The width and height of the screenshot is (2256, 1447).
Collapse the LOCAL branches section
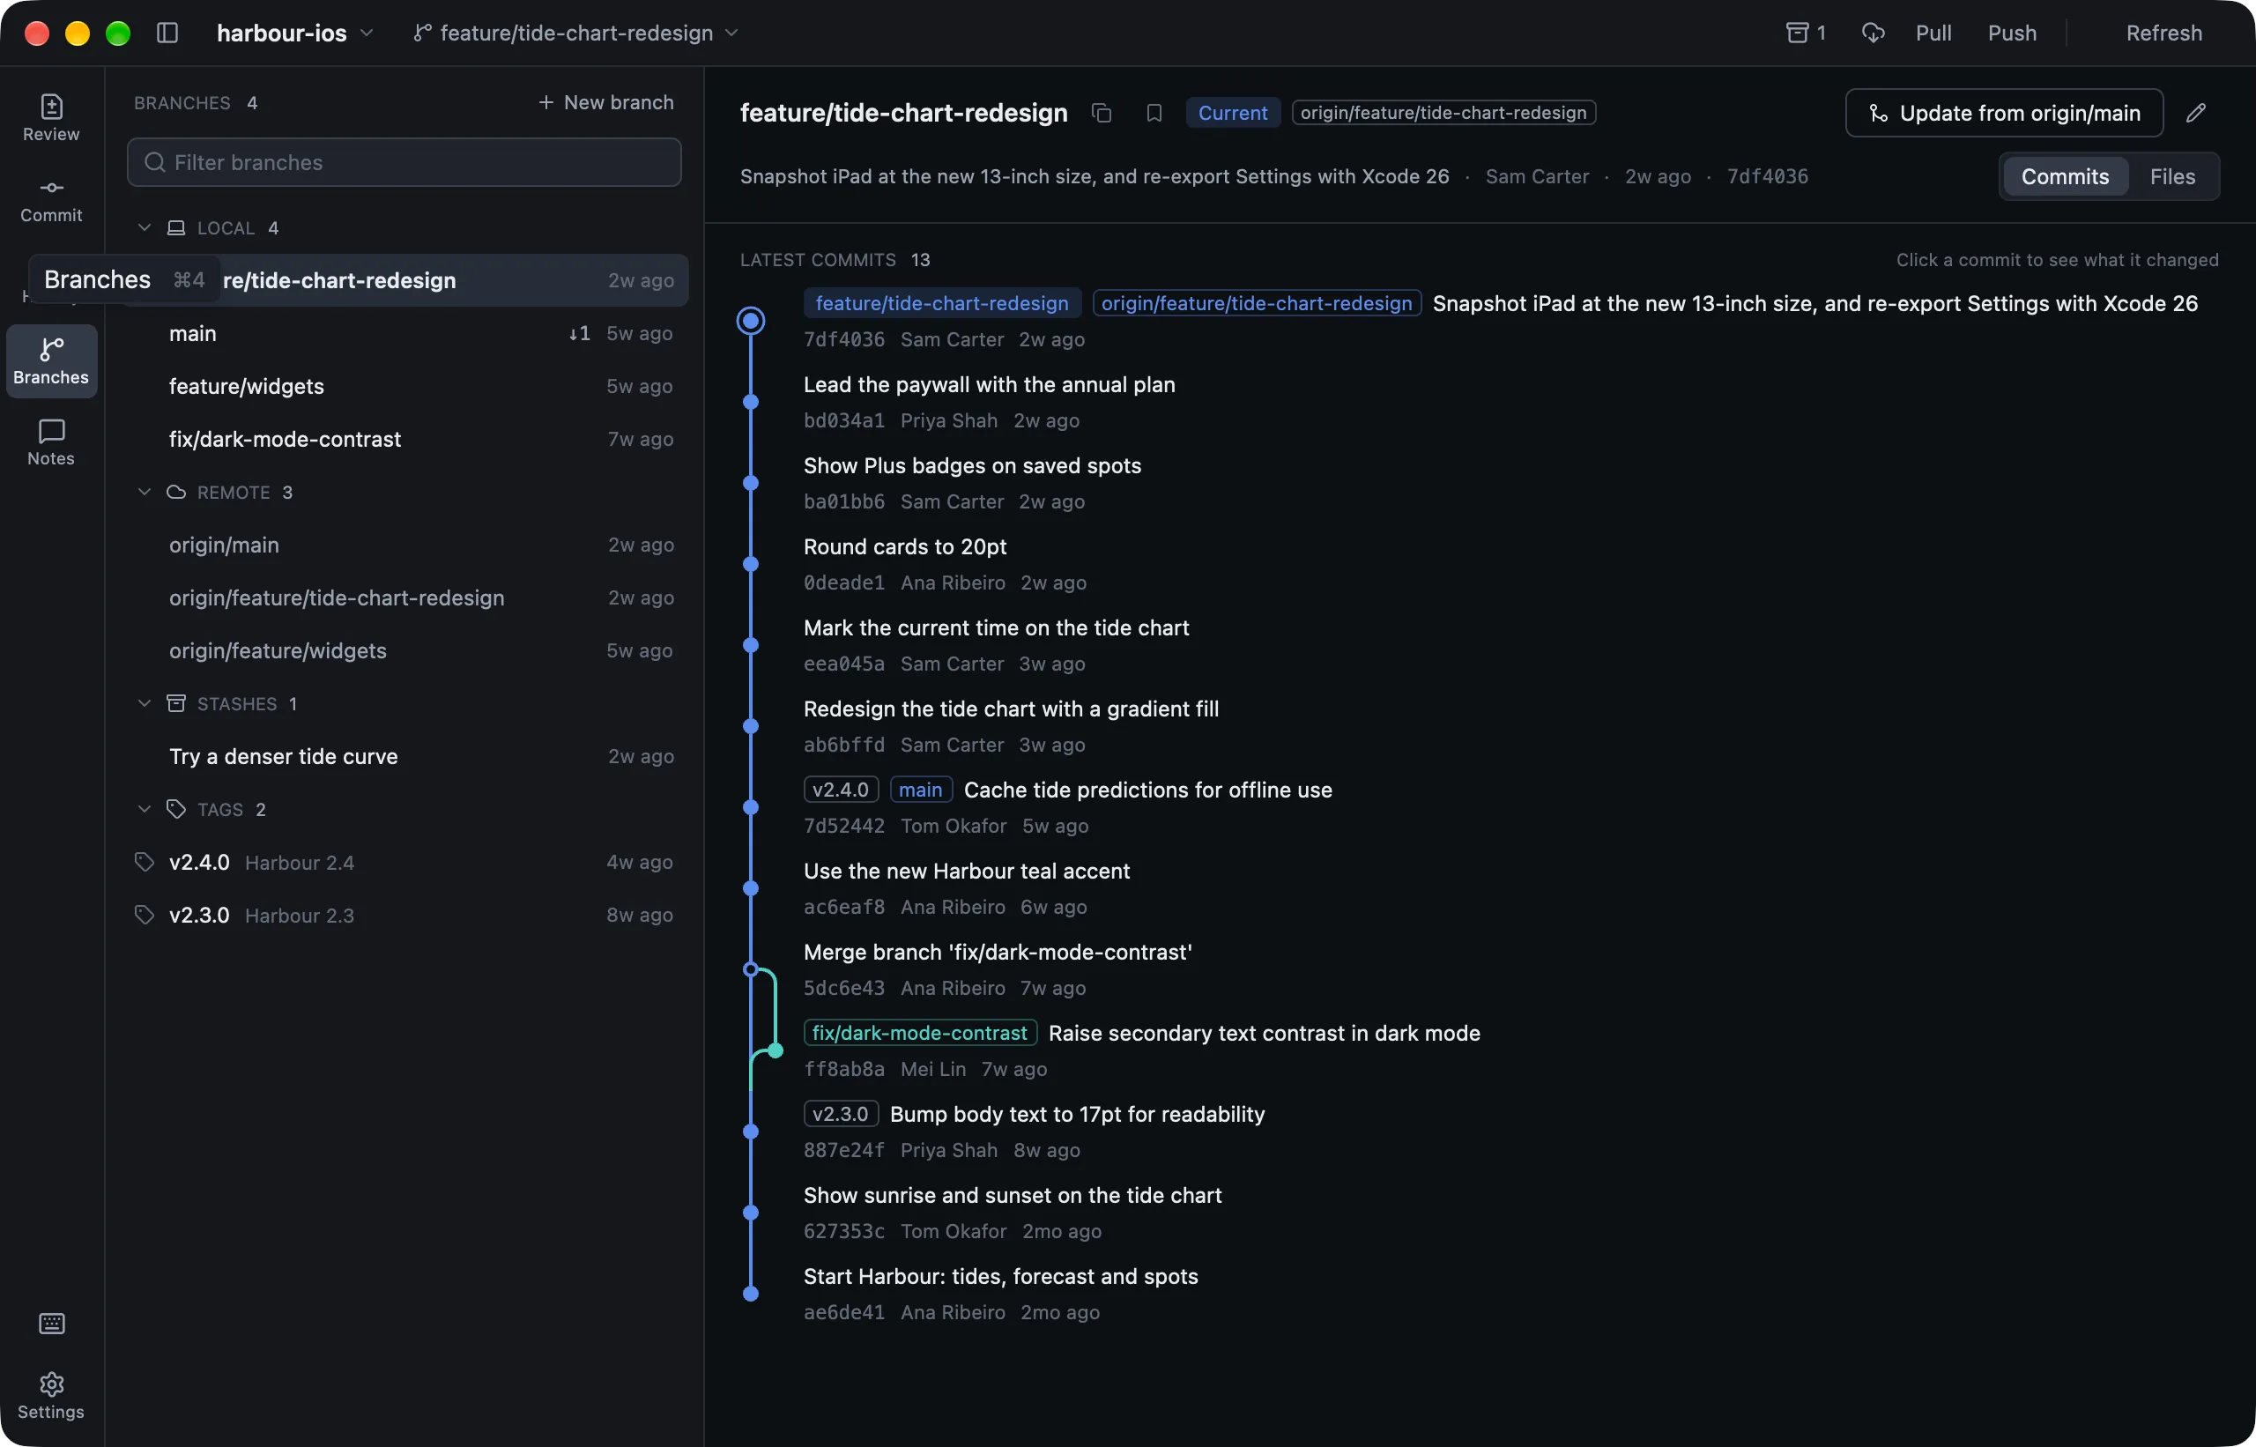(x=144, y=227)
